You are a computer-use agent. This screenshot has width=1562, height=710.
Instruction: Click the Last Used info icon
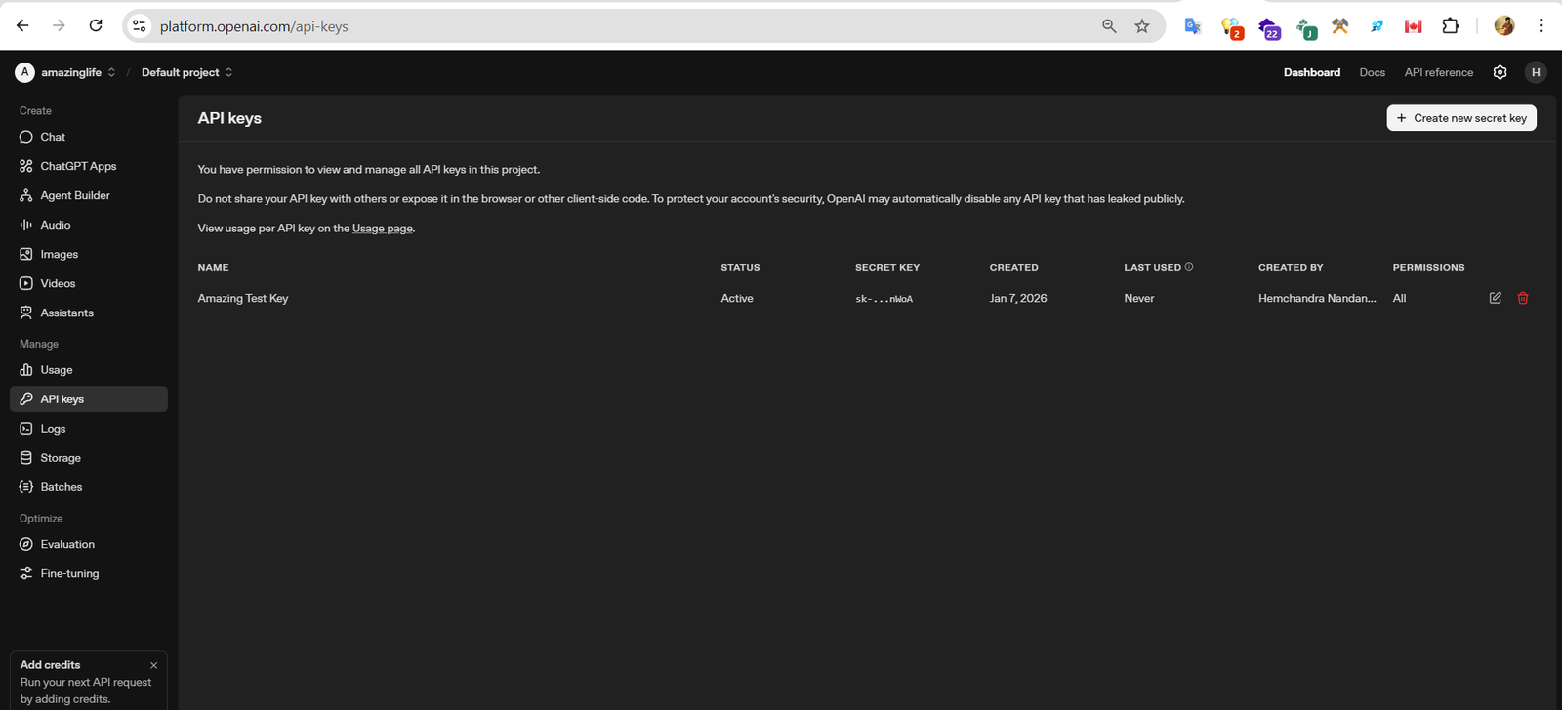point(1188,267)
